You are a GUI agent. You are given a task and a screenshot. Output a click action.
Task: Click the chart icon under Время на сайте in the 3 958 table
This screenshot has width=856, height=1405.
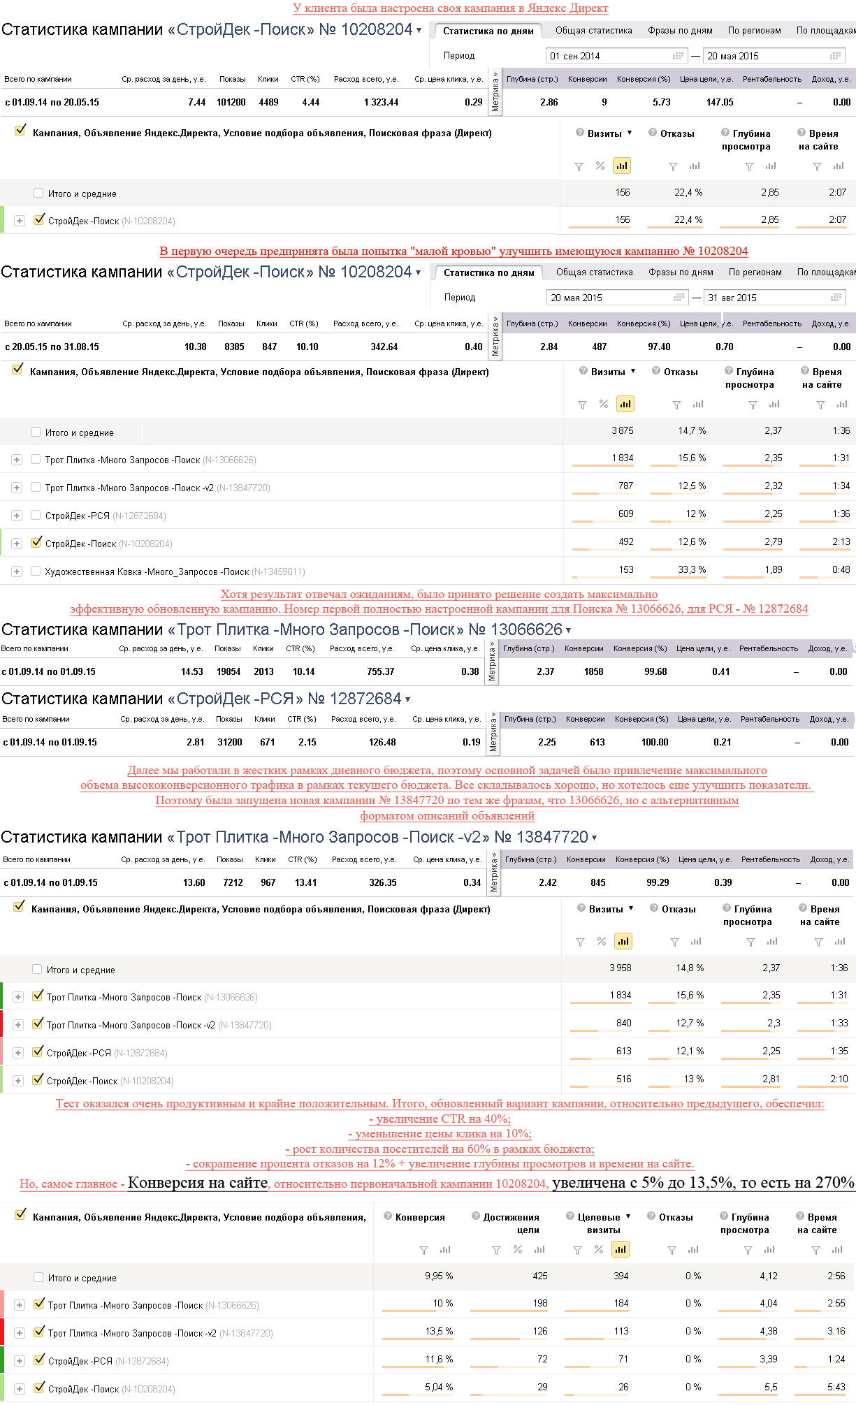point(840,941)
